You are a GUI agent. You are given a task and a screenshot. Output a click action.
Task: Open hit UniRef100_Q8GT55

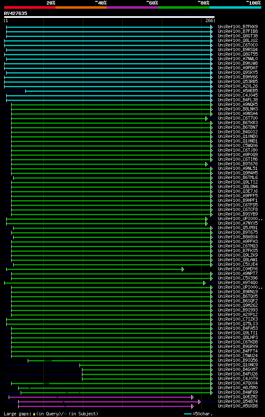tap(238, 54)
